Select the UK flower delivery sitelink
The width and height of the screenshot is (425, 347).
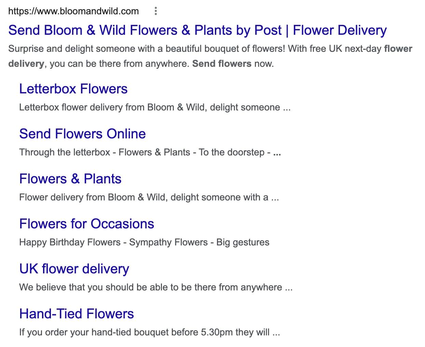tap(74, 269)
